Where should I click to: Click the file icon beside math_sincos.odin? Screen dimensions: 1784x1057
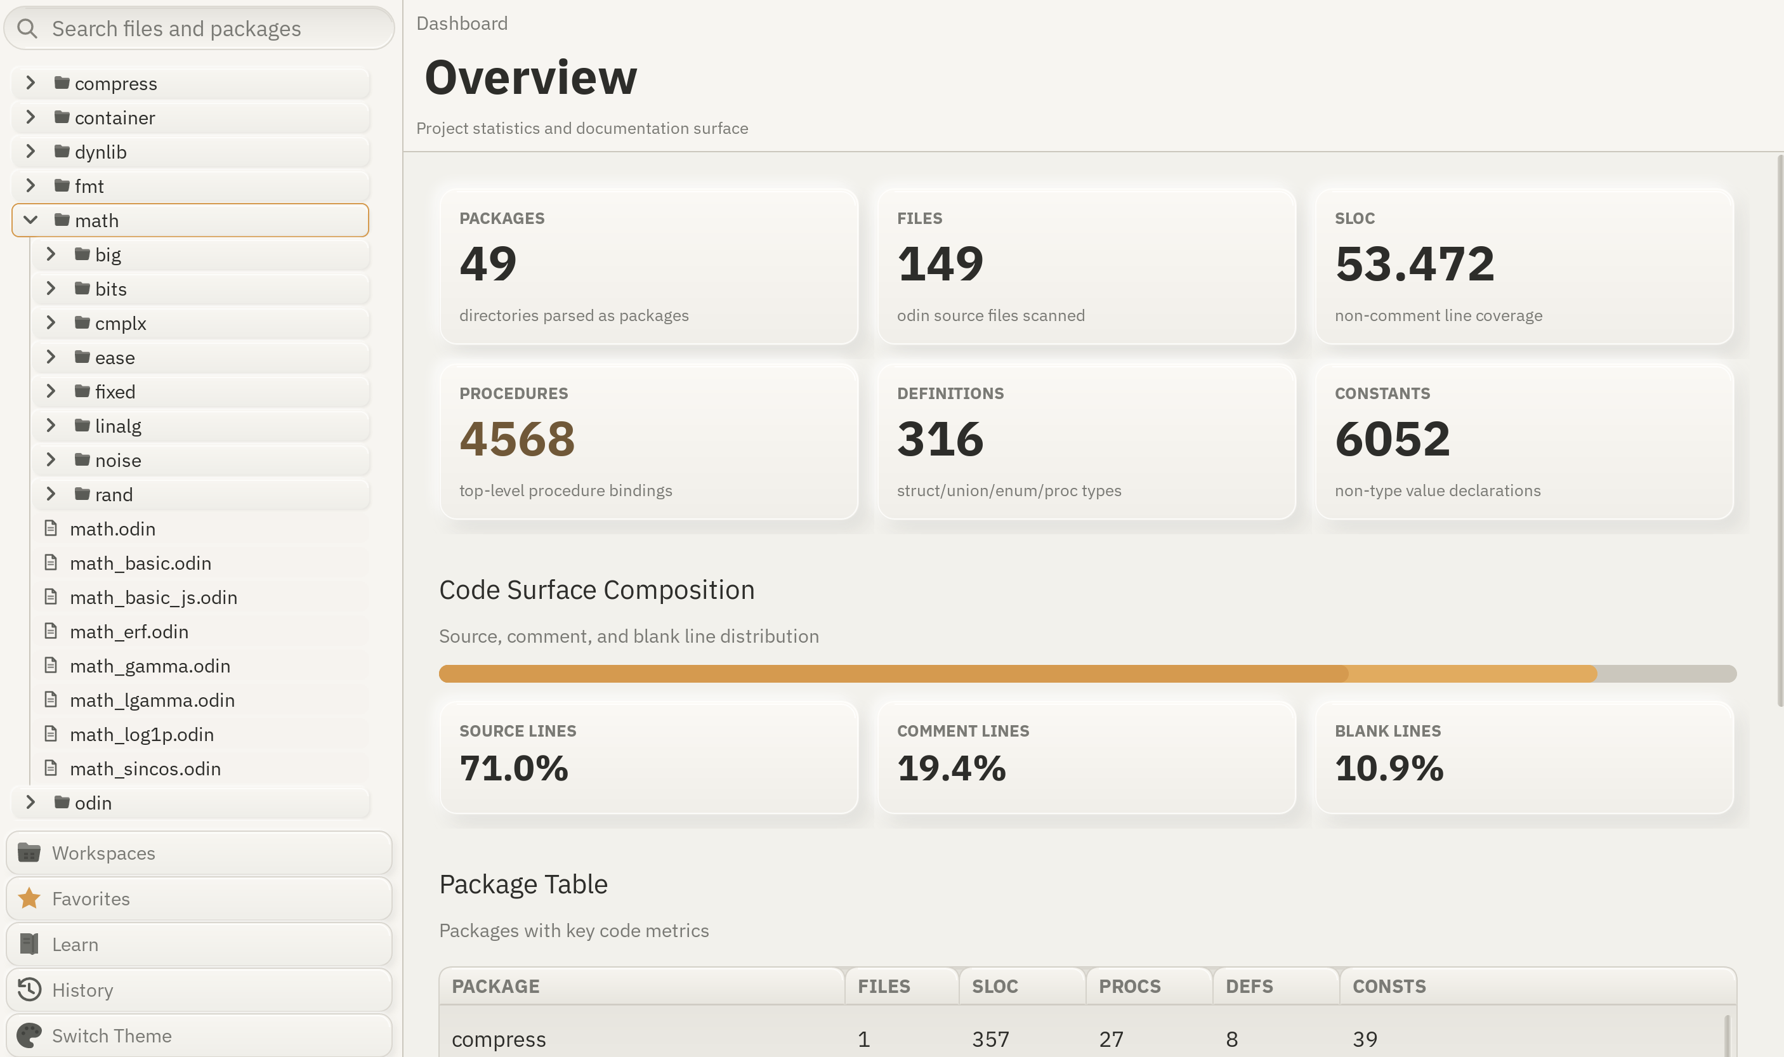coord(51,768)
